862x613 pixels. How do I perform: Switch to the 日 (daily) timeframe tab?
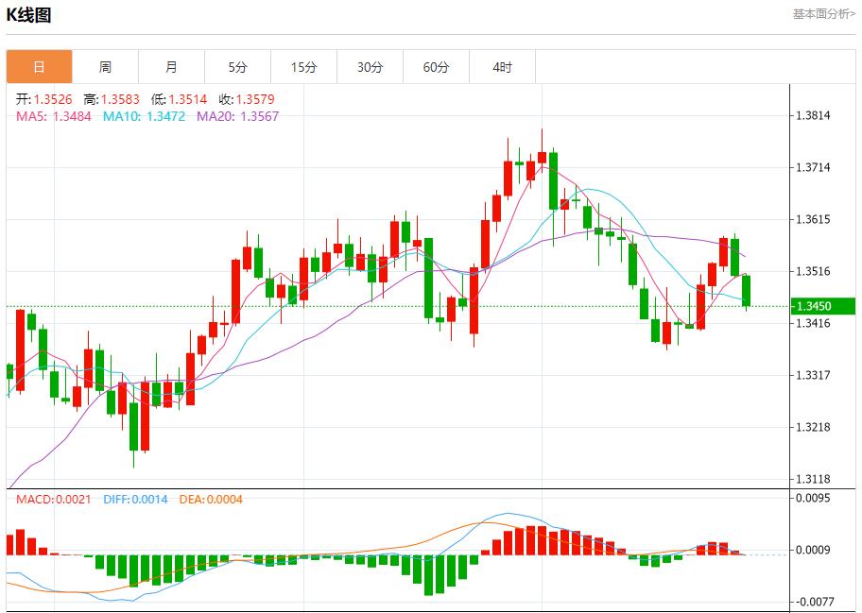point(39,66)
